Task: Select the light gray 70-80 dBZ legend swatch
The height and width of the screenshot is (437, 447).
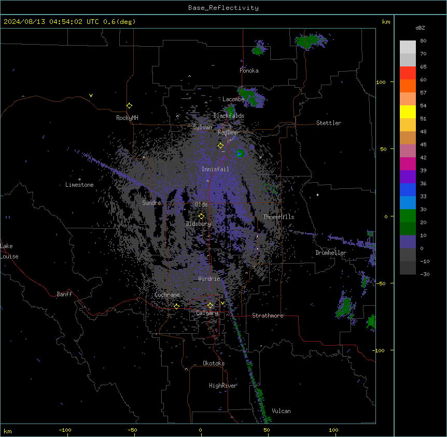Action: point(408,47)
